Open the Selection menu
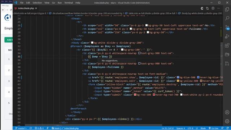The image size is (231, 130). (x=37, y=3)
